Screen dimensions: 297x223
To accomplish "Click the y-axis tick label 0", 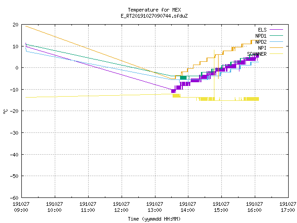I will [17, 68].
